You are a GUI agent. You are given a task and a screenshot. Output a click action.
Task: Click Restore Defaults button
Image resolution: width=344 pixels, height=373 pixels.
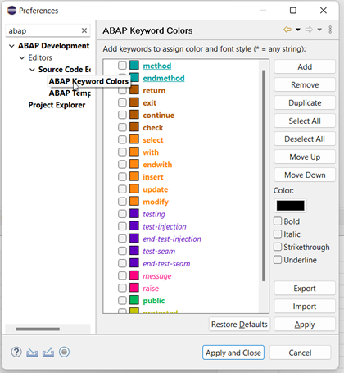tap(239, 325)
